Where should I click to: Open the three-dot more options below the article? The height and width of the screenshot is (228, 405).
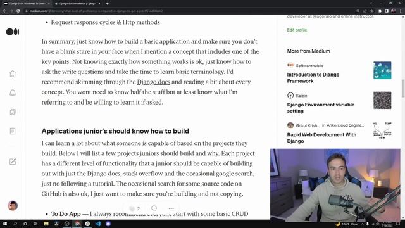(171, 208)
